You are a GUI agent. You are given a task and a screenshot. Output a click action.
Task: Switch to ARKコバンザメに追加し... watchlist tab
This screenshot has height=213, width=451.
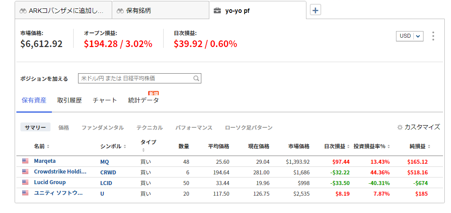(x=63, y=10)
